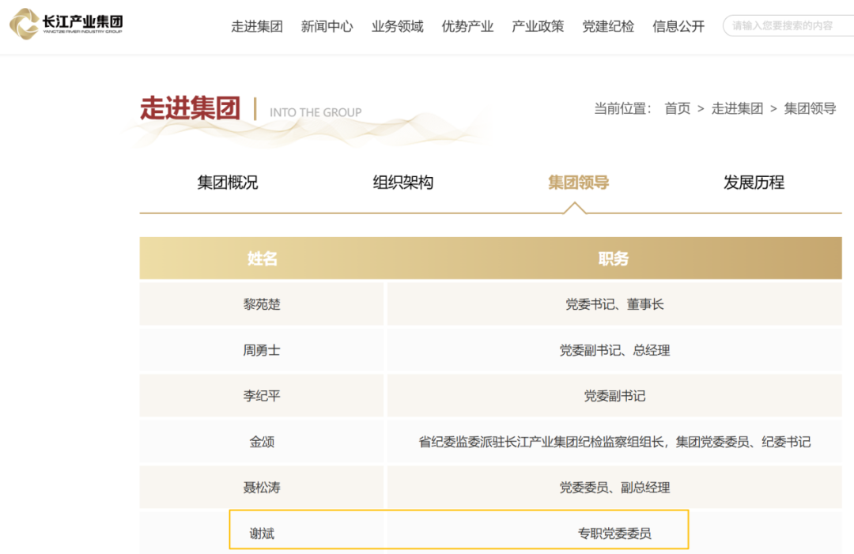Click the position 党委书记、董事长

[x=614, y=304]
